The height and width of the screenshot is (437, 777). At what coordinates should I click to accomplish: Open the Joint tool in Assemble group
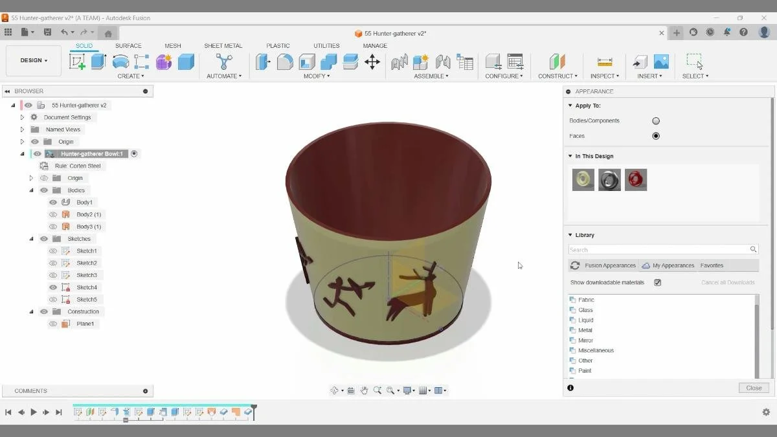point(400,62)
